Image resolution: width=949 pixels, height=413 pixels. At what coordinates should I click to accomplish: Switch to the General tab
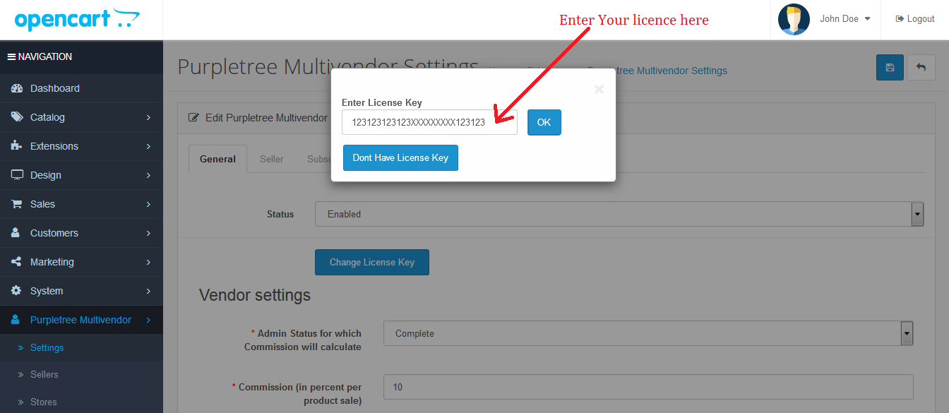tap(218, 159)
